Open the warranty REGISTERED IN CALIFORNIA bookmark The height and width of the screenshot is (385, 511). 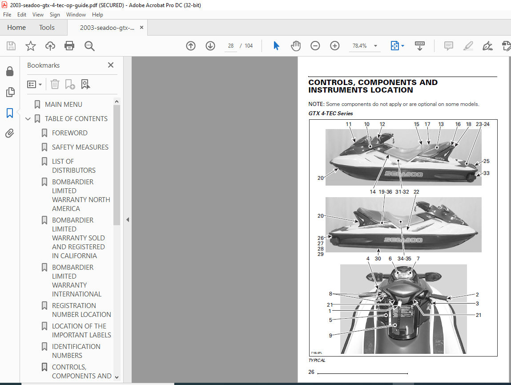78,238
